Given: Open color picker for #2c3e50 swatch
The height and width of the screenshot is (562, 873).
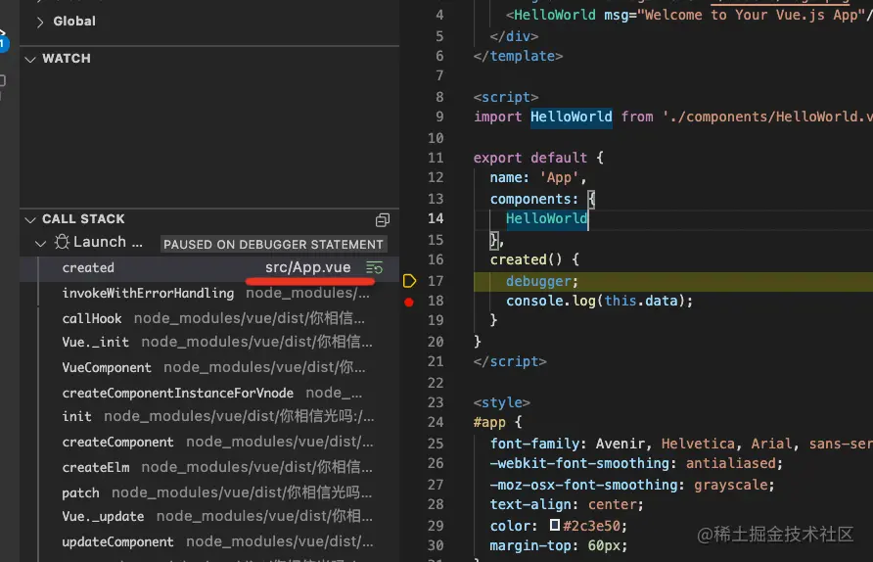Looking at the screenshot, I should pyautogui.click(x=555, y=525).
